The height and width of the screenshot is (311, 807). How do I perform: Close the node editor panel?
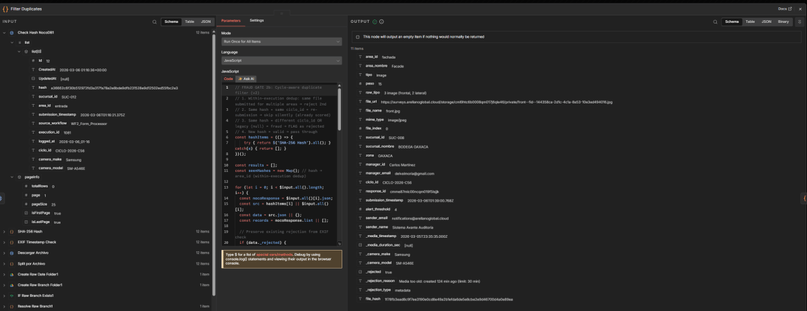[801, 8]
